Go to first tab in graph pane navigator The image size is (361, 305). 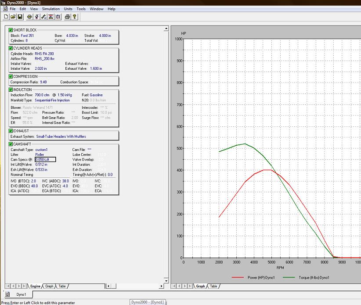[174, 286]
